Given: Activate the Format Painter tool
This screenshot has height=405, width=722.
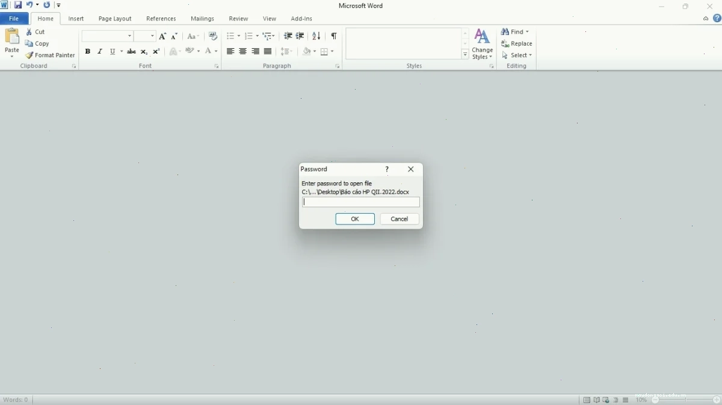Looking at the screenshot, I should click(x=50, y=55).
